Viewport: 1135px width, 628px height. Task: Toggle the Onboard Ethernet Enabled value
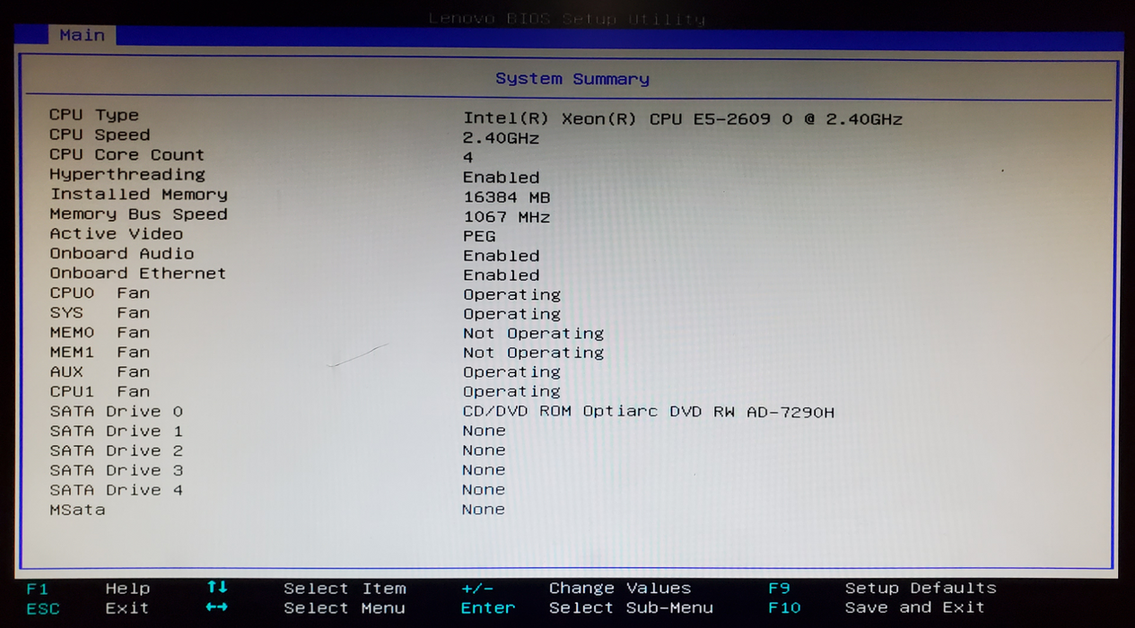coord(501,275)
